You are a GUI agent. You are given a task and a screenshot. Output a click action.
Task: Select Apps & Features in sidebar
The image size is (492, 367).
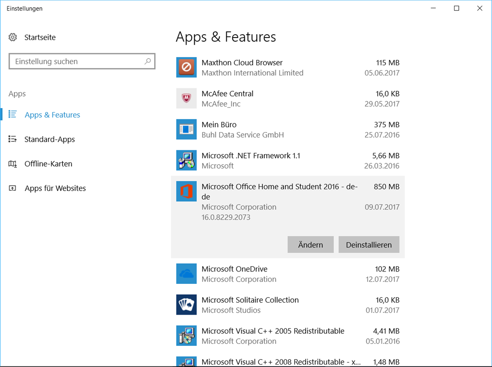click(x=52, y=115)
